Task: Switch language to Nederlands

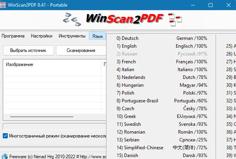Action: pos(162,77)
